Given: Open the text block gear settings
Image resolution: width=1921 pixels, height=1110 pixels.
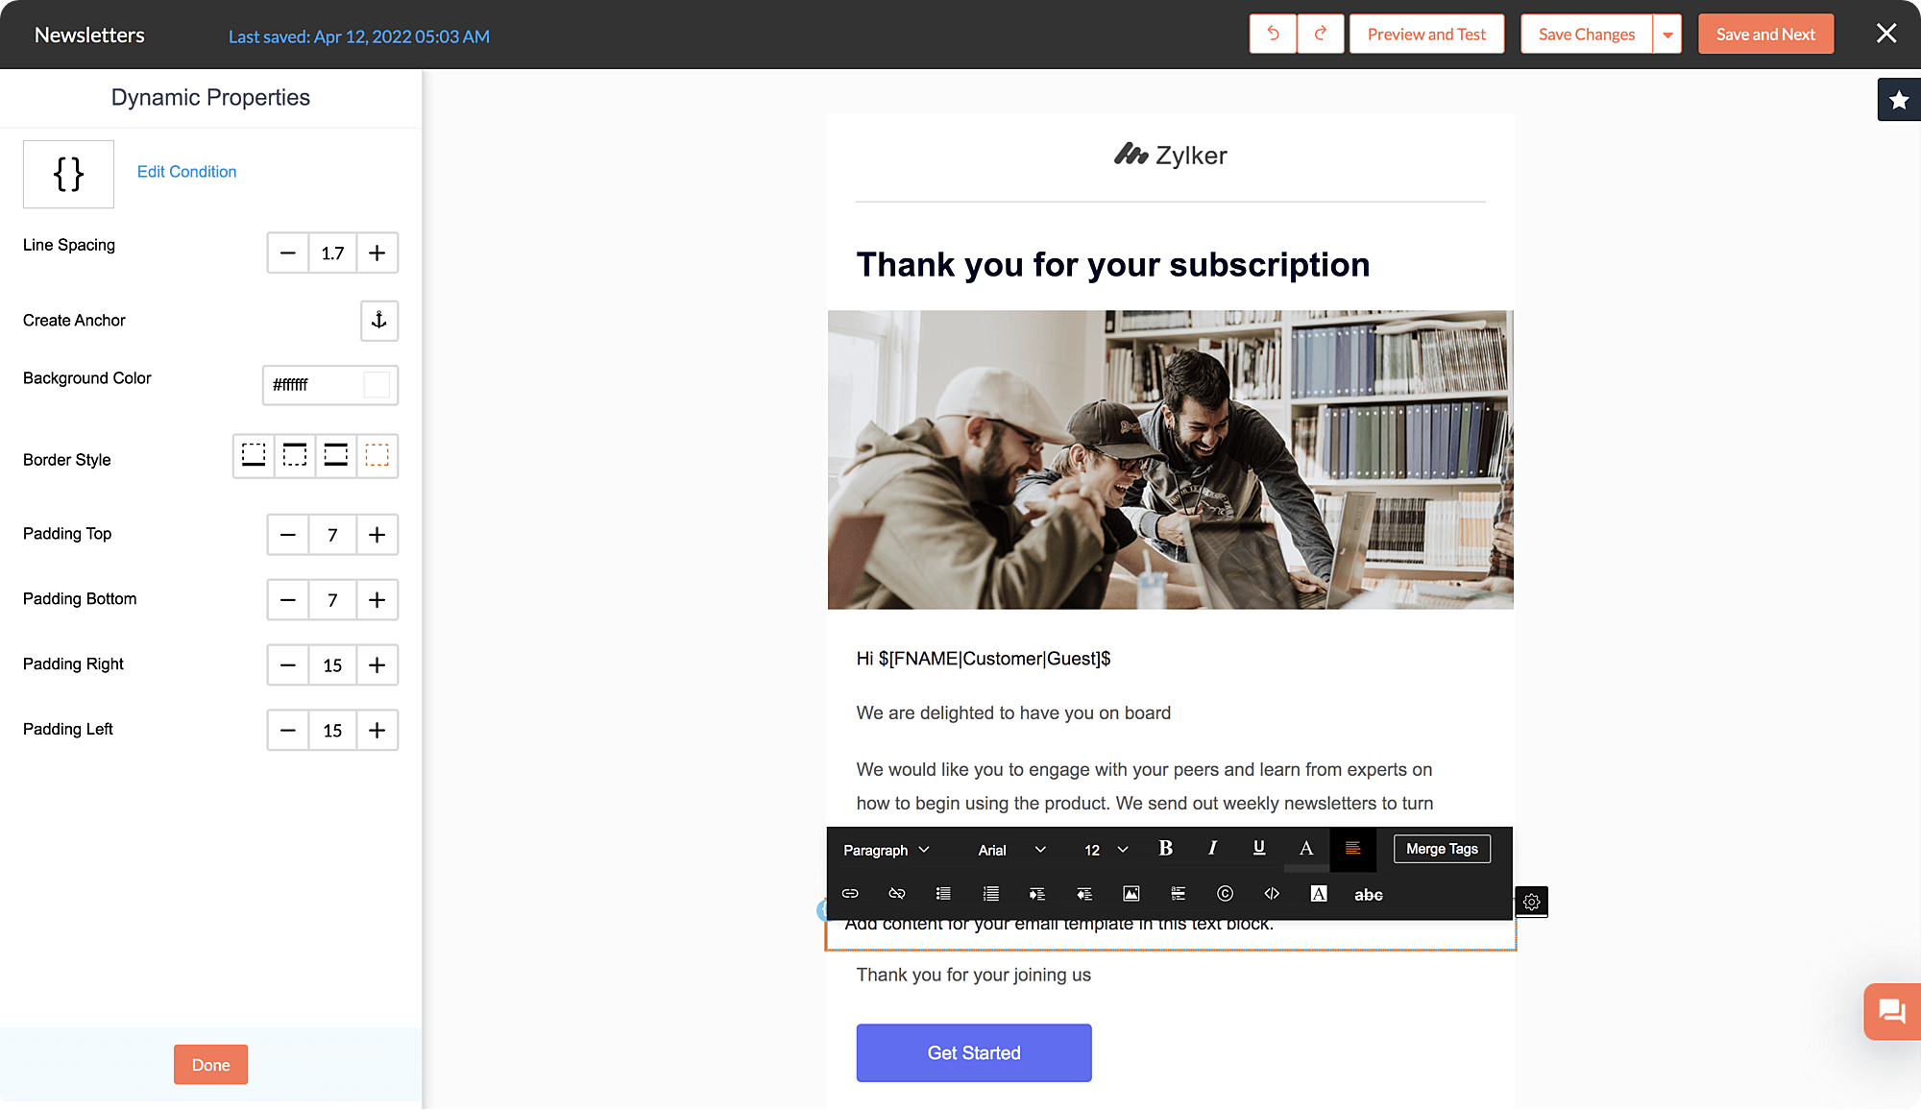Looking at the screenshot, I should pos(1531,902).
